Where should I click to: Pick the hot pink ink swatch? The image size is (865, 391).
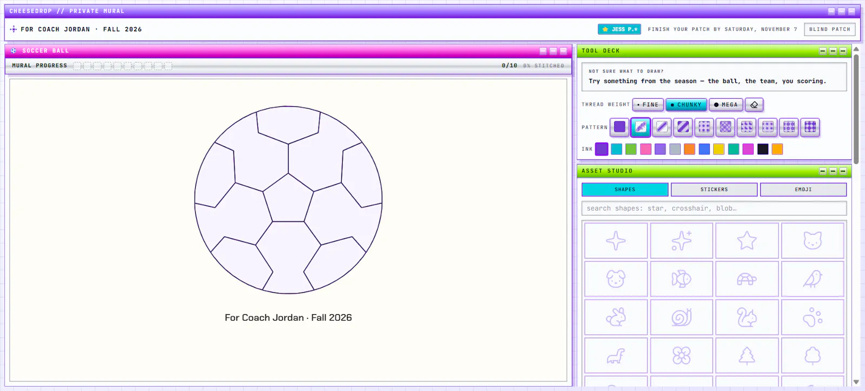[646, 149]
